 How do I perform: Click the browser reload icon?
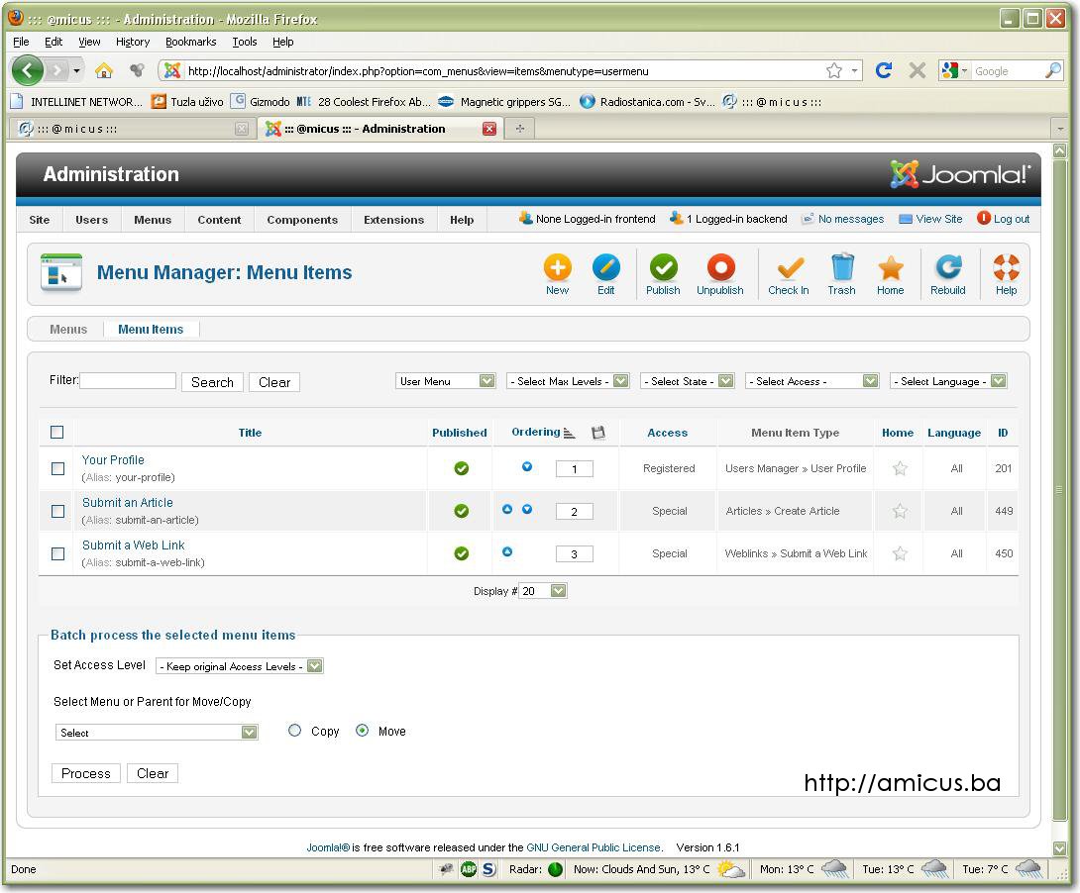[x=884, y=70]
